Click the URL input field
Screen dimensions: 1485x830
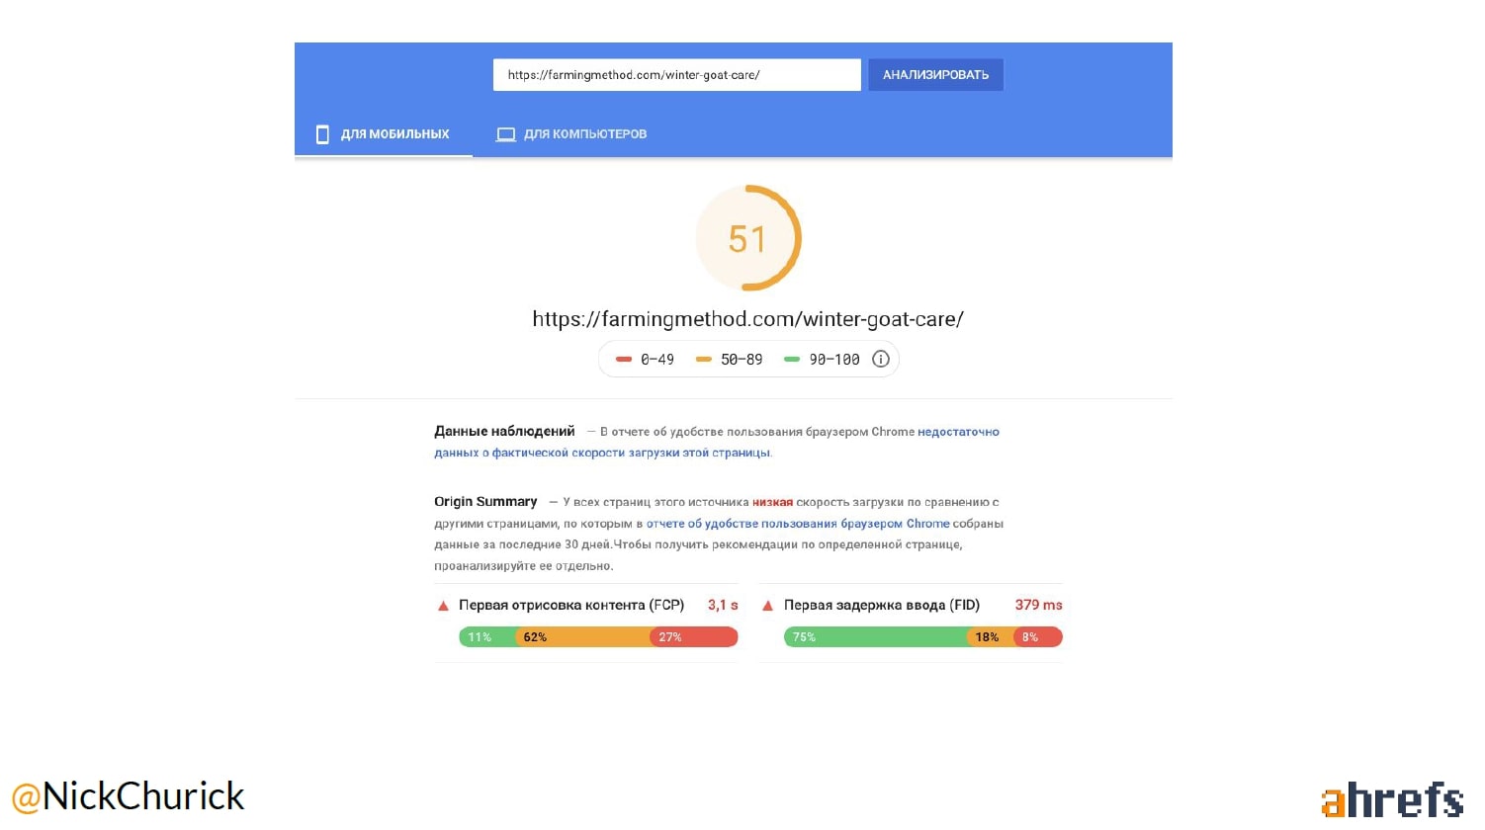pyautogui.click(x=676, y=75)
